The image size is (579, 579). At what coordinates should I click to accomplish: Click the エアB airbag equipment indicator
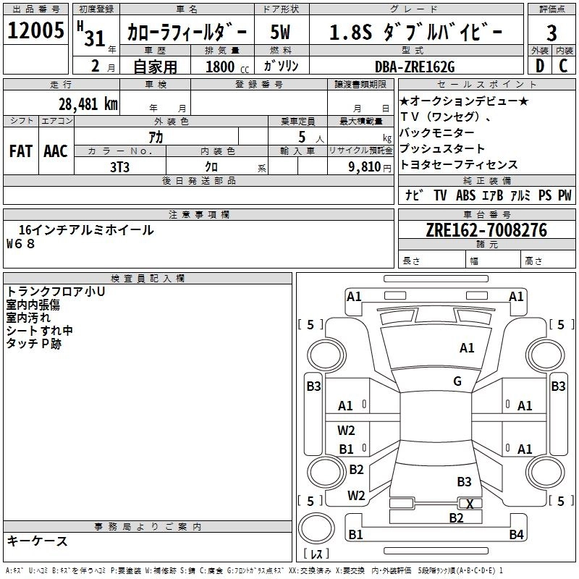point(492,195)
